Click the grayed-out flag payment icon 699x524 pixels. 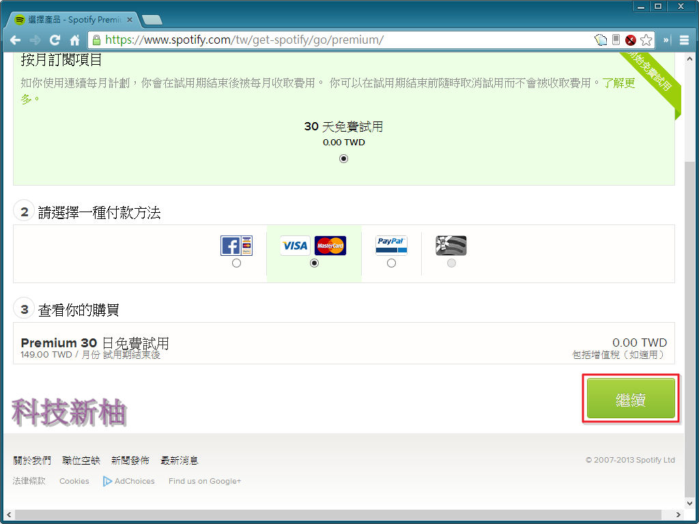[x=451, y=246]
